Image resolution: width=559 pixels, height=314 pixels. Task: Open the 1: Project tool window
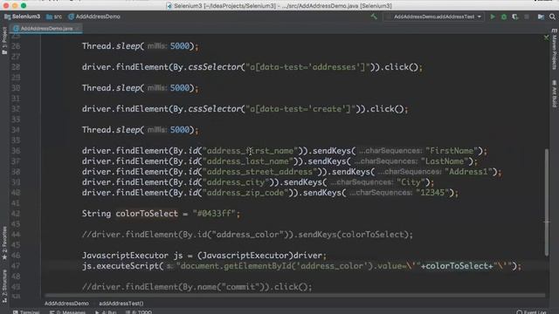(x=4, y=40)
